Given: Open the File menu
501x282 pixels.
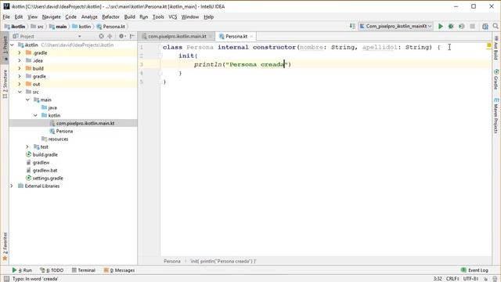Looking at the screenshot, I should click(x=6, y=17).
